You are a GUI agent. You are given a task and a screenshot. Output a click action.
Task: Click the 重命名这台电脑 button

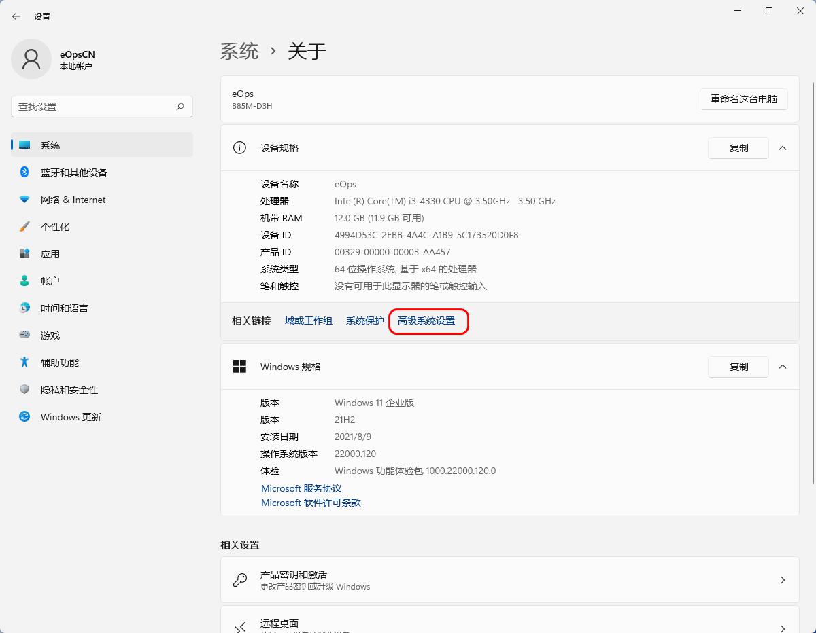[x=743, y=99]
